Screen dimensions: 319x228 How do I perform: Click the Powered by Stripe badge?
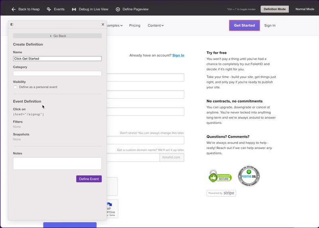(221, 193)
